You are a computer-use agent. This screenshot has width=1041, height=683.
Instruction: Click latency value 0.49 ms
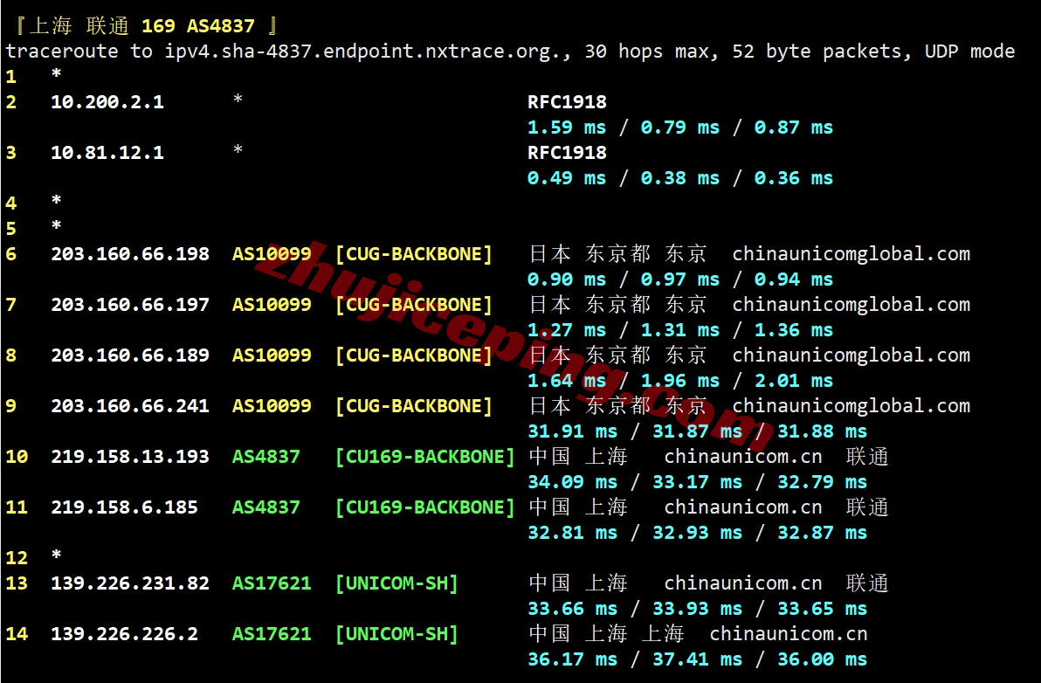coord(566,178)
